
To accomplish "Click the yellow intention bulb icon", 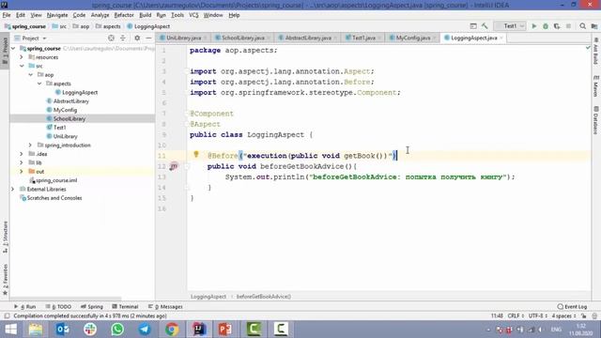I will [x=196, y=154].
